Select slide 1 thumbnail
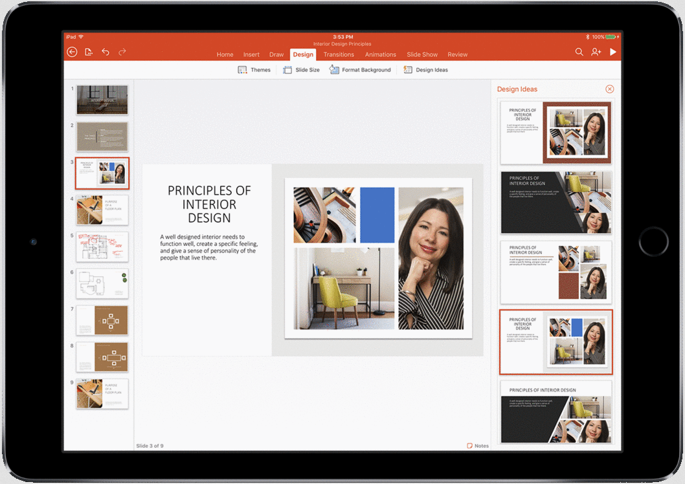 102,100
